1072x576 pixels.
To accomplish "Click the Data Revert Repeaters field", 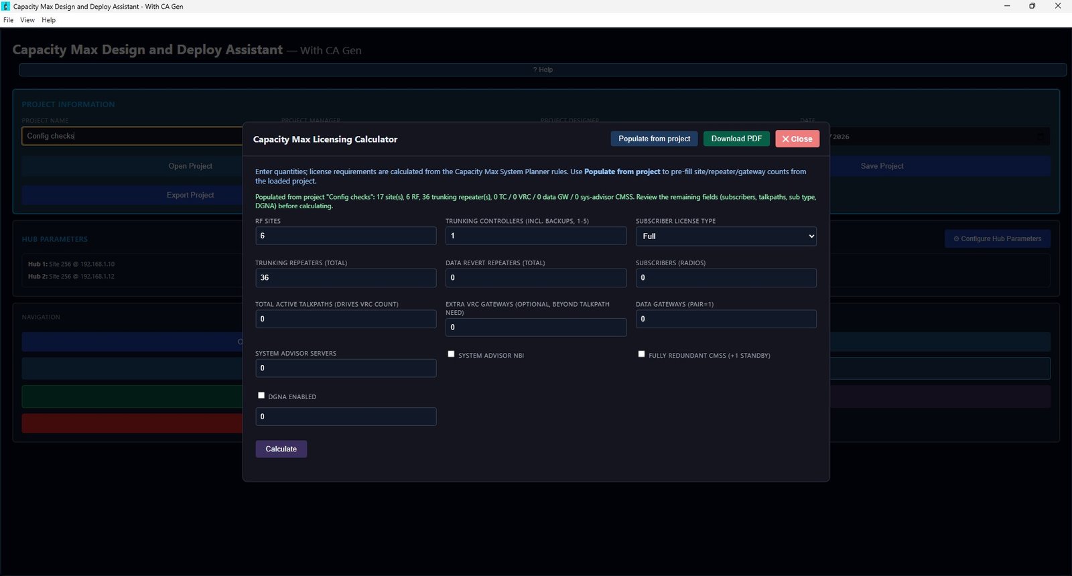I will click(x=536, y=278).
